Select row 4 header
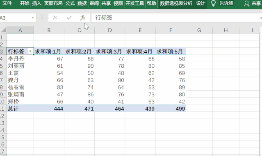The image size is (262, 156). click(x=3, y=59)
